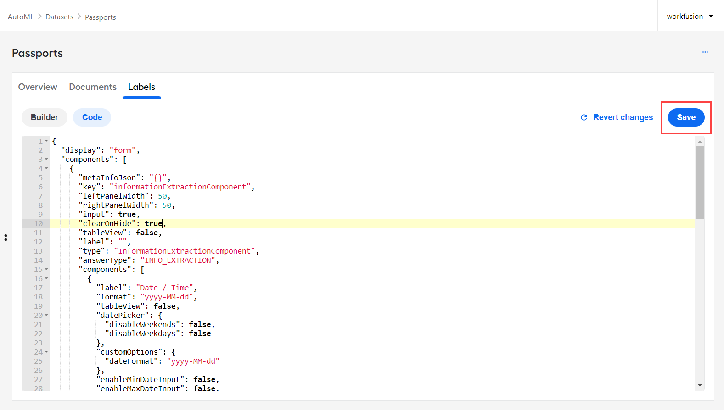Collapse the code fold on line 1

point(46,141)
